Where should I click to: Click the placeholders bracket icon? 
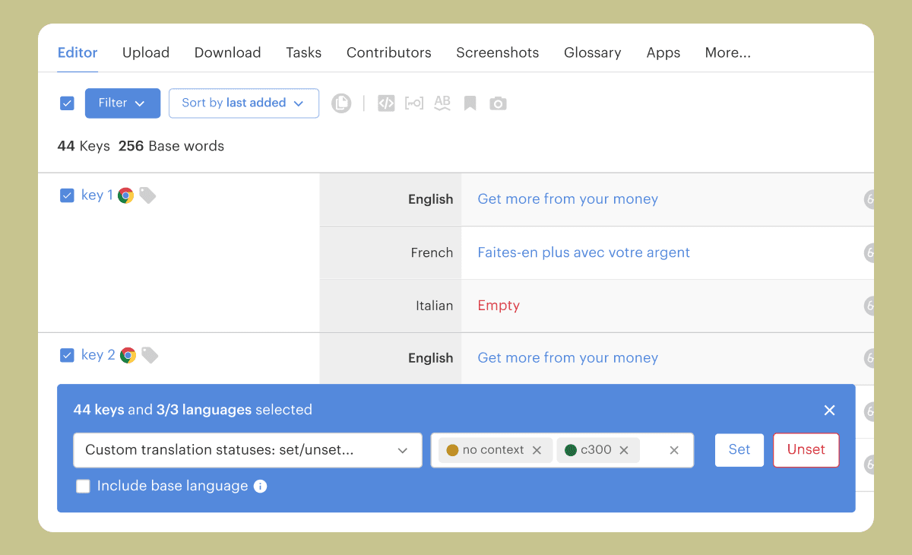[414, 103]
